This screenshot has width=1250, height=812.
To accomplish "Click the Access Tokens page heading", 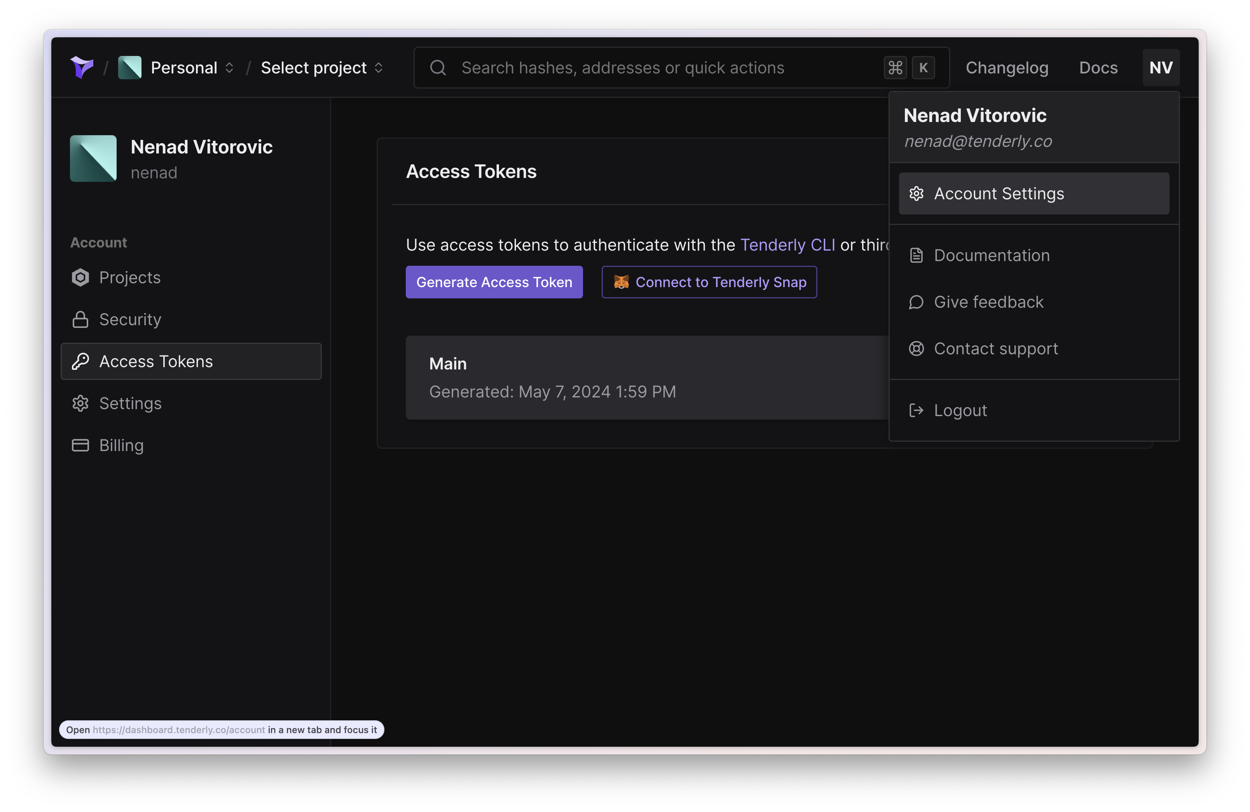I will click(x=471, y=171).
